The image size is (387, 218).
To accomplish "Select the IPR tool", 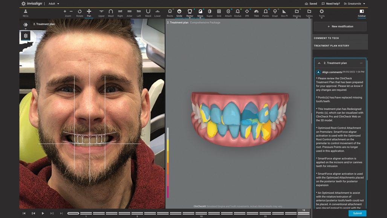I will (x=247, y=11).
